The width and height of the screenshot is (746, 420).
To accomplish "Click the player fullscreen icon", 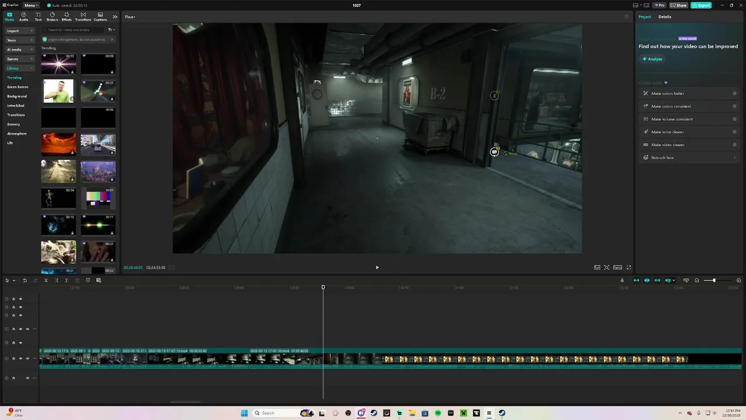I will pos(628,267).
